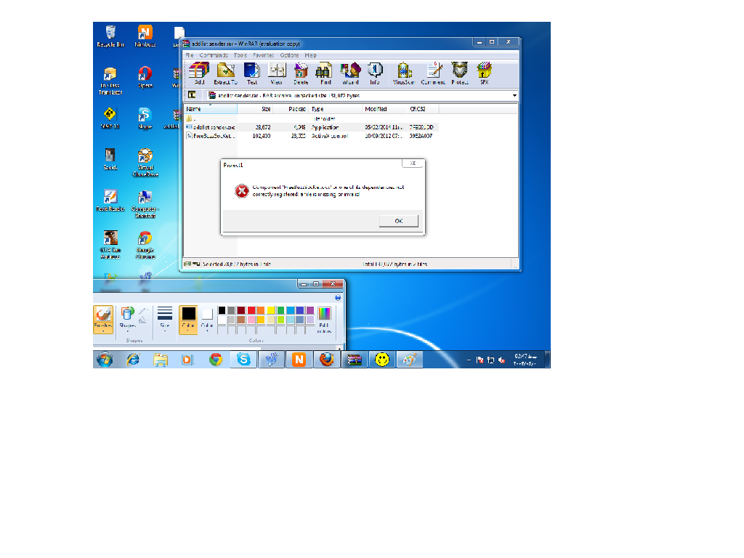The image size is (744, 558).
Task: Click OK in the Project1 error dialog
Action: pos(399,221)
